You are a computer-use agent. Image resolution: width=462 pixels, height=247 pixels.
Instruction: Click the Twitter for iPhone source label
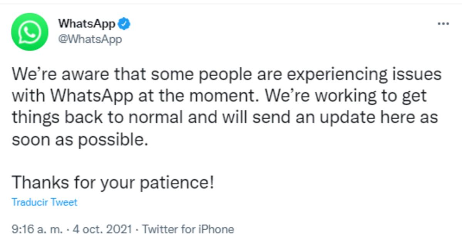(x=188, y=229)
